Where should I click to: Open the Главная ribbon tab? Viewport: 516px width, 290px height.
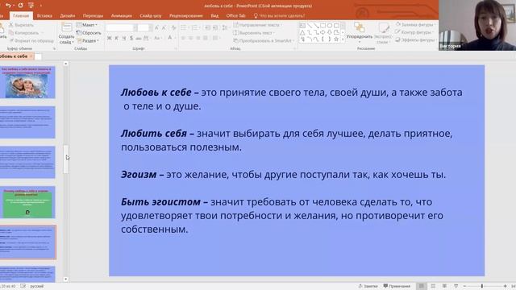pos(21,15)
